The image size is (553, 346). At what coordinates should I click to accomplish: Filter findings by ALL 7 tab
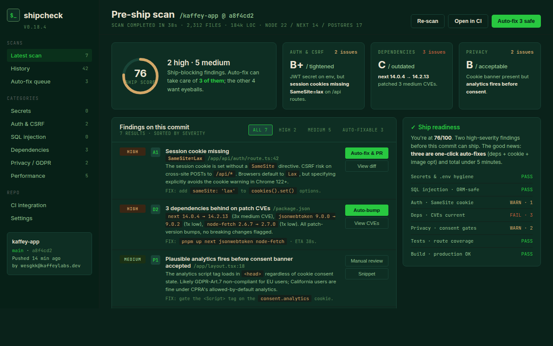261,130
